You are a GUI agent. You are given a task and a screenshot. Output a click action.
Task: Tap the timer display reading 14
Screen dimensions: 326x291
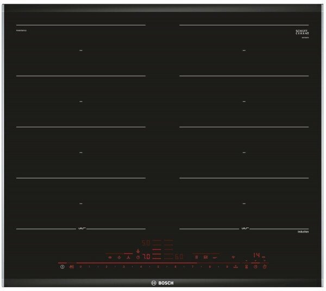click(256, 255)
